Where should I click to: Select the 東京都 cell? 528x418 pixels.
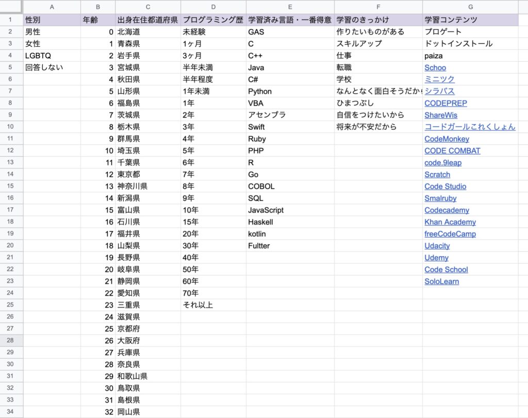pos(148,174)
